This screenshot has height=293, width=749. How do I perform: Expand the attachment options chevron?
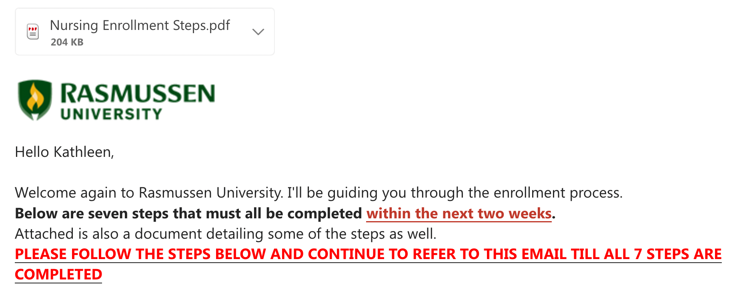pyautogui.click(x=258, y=32)
